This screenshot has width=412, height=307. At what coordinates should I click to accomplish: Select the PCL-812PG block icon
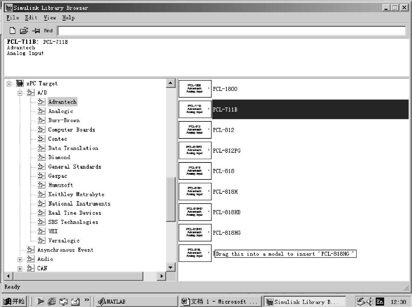(x=195, y=151)
